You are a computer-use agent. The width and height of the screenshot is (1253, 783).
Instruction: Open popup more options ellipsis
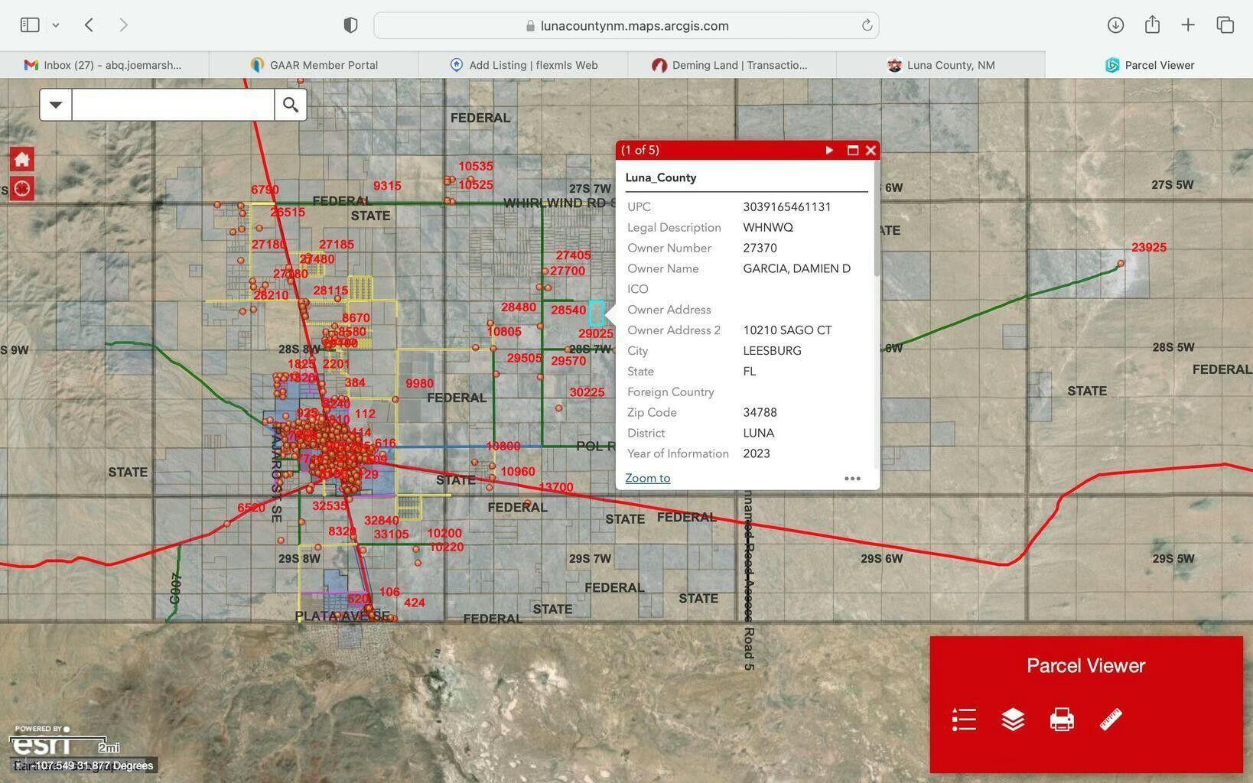(852, 479)
